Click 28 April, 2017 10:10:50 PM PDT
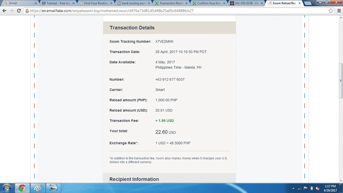 tap(181, 52)
